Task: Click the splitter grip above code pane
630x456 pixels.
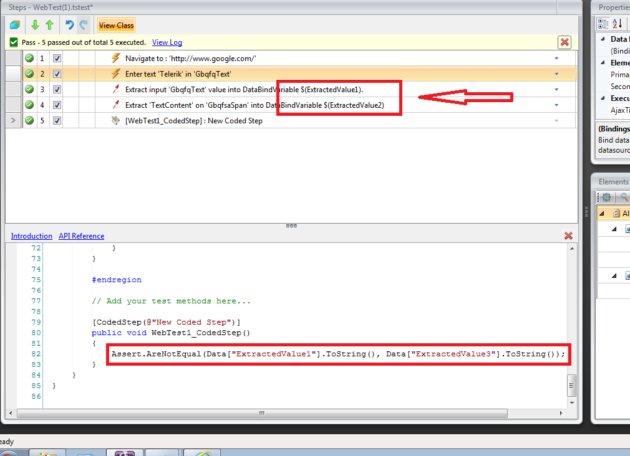Action: pos(291,226)
